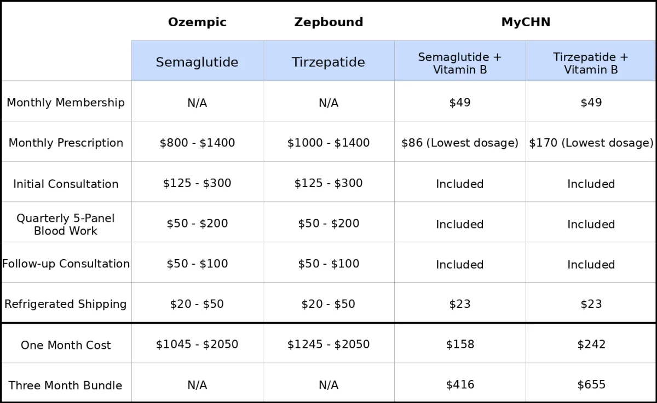Click the blue Tirzepatide cell
This screenshot has width=657, height=403.
coord(328,61)
